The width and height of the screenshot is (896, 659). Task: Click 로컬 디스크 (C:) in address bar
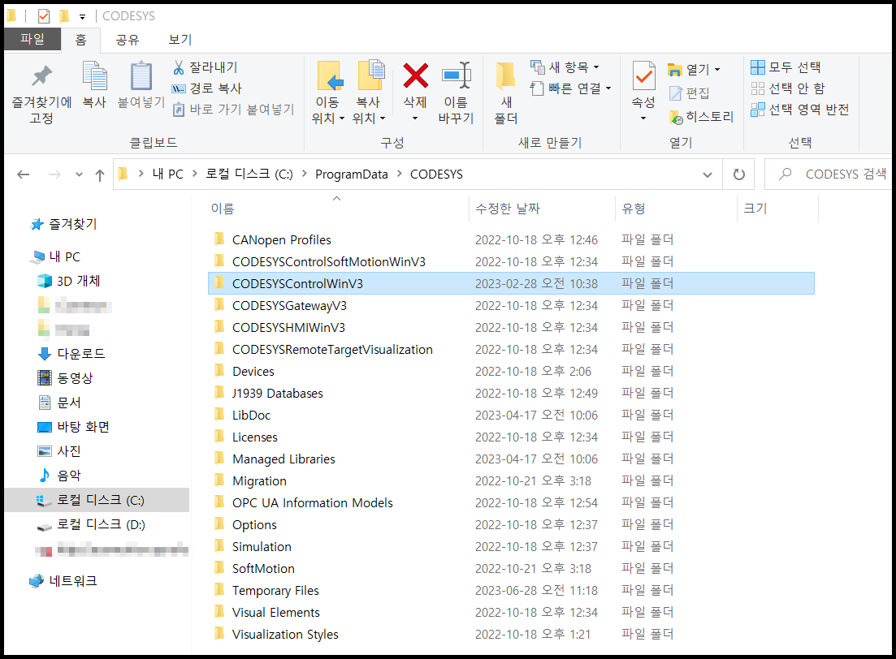click(249, 174)
